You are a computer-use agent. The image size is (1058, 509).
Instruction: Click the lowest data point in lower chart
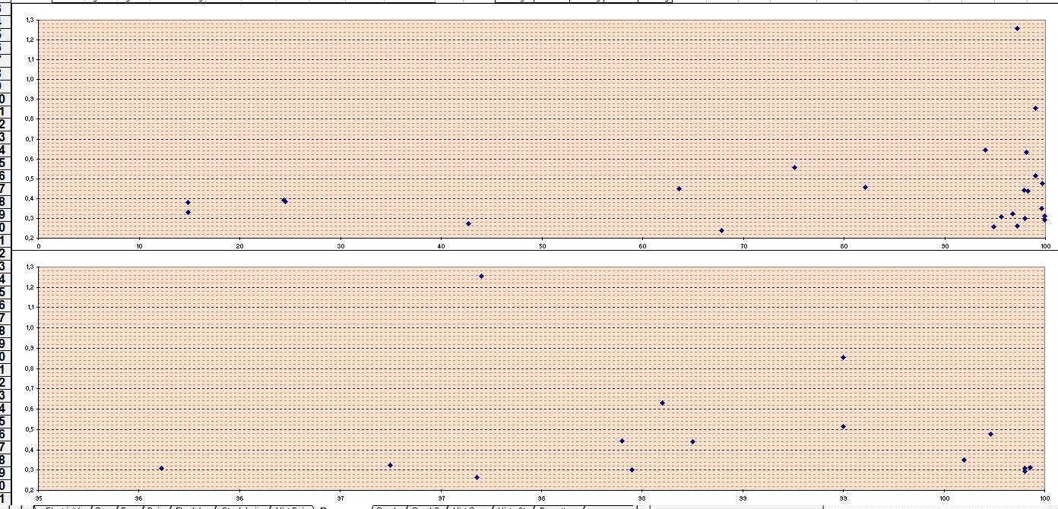click(477, 477)
